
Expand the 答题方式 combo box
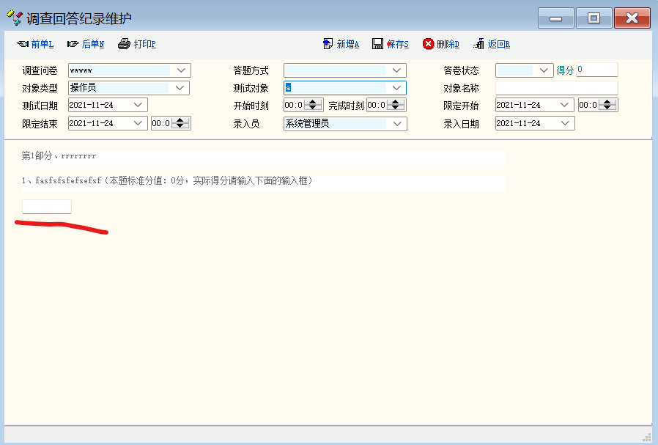point(397,70)
